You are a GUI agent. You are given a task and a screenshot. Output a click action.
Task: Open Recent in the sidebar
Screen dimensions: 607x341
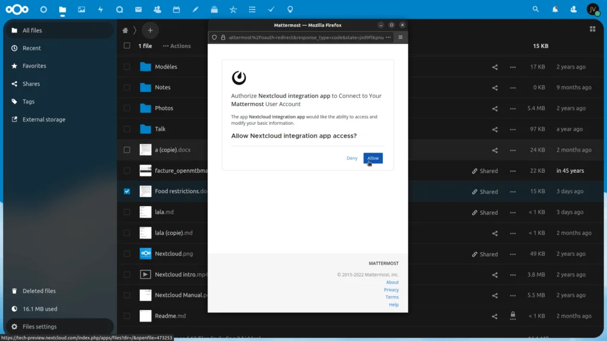pyautogui.click(x=60, y=48)
